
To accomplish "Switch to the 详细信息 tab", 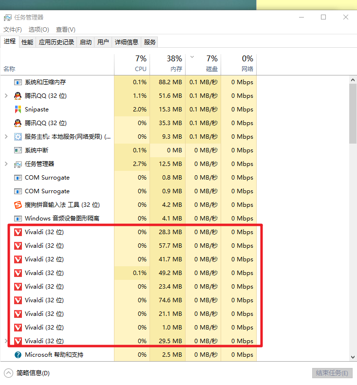I will click(127, 42).
